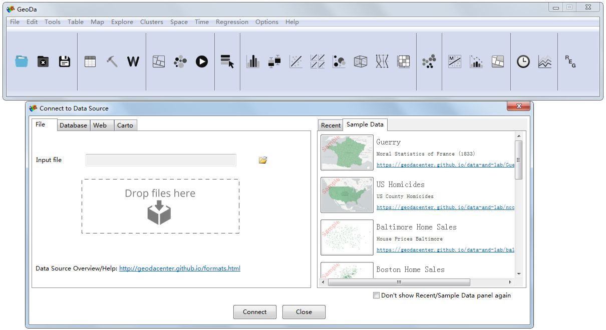Open the Regression menu

[232, 22]
